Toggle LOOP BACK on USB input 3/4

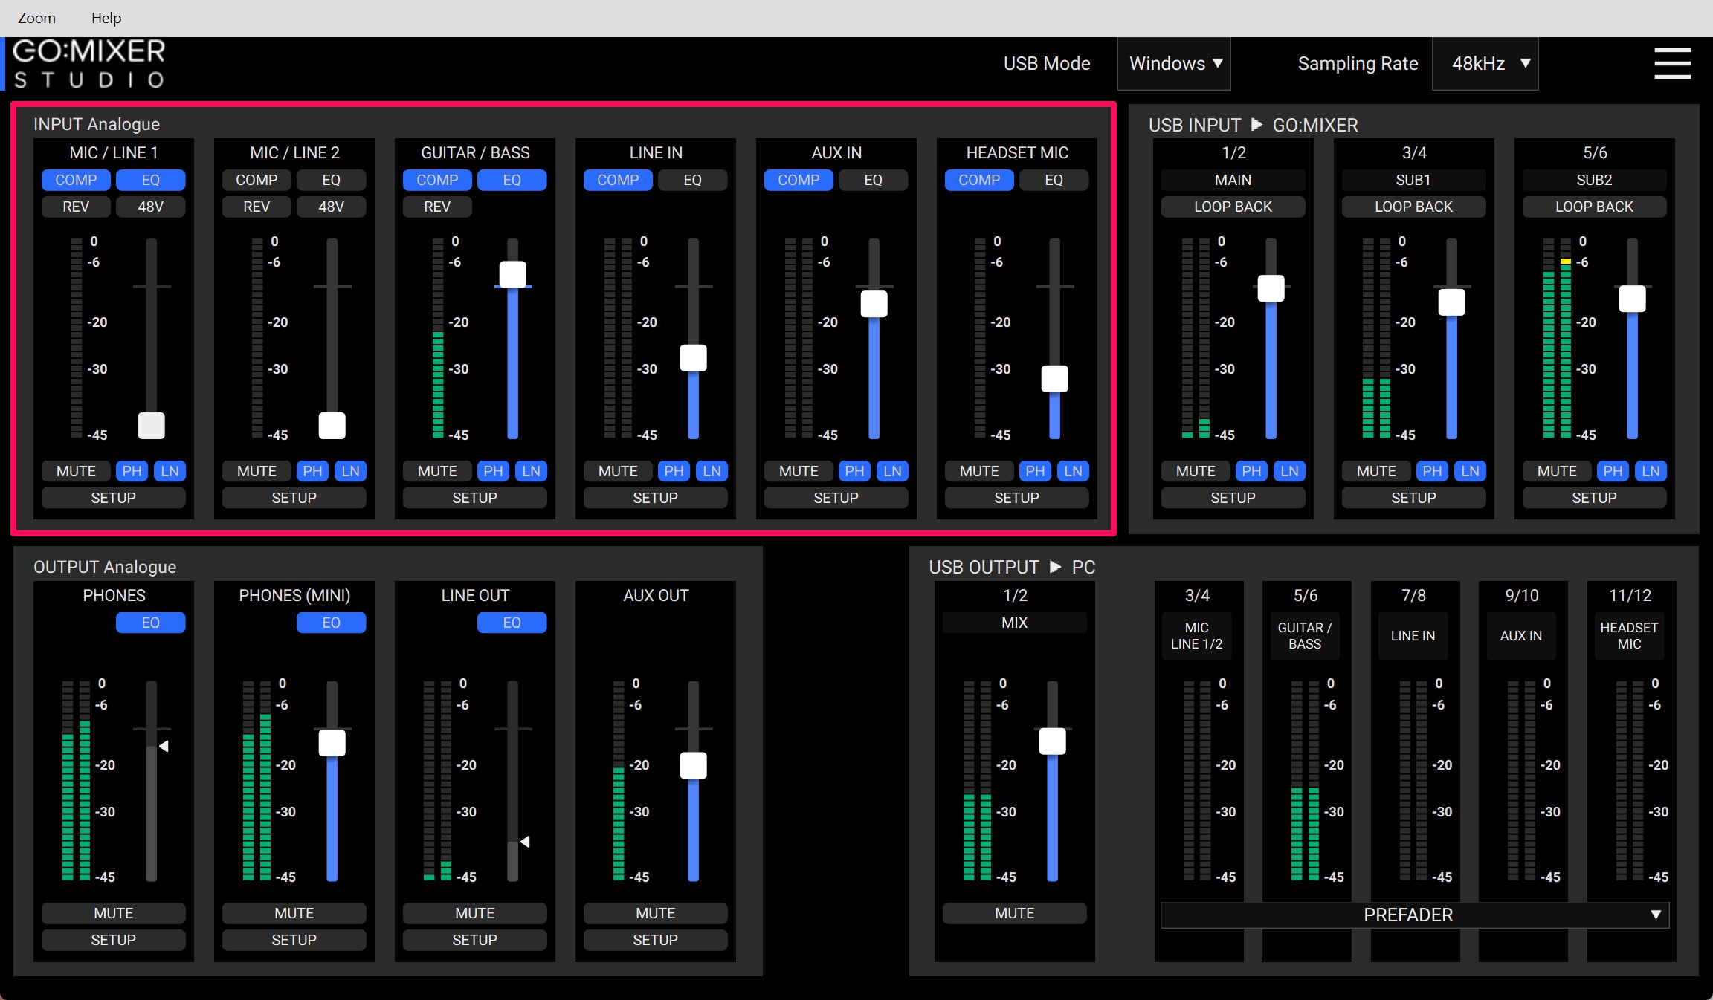[1413, 207]
